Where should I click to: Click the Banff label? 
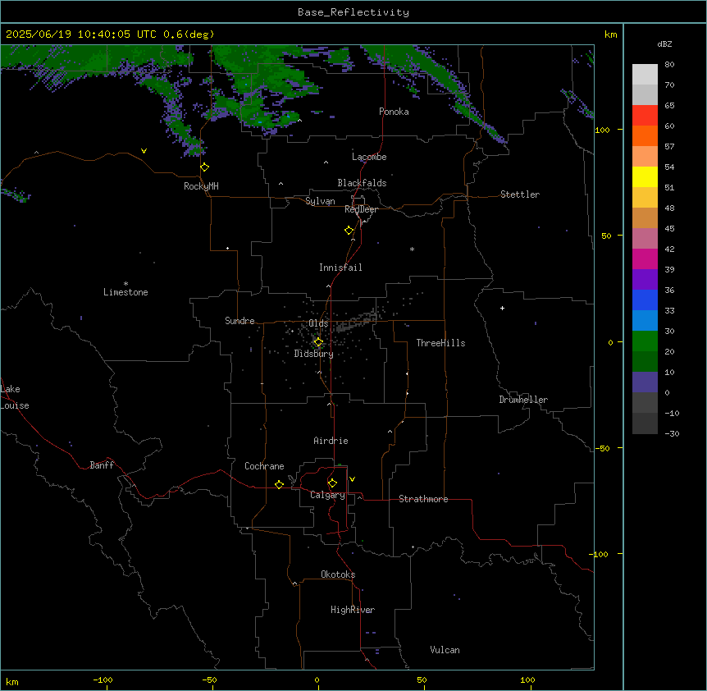click(102, 465)
